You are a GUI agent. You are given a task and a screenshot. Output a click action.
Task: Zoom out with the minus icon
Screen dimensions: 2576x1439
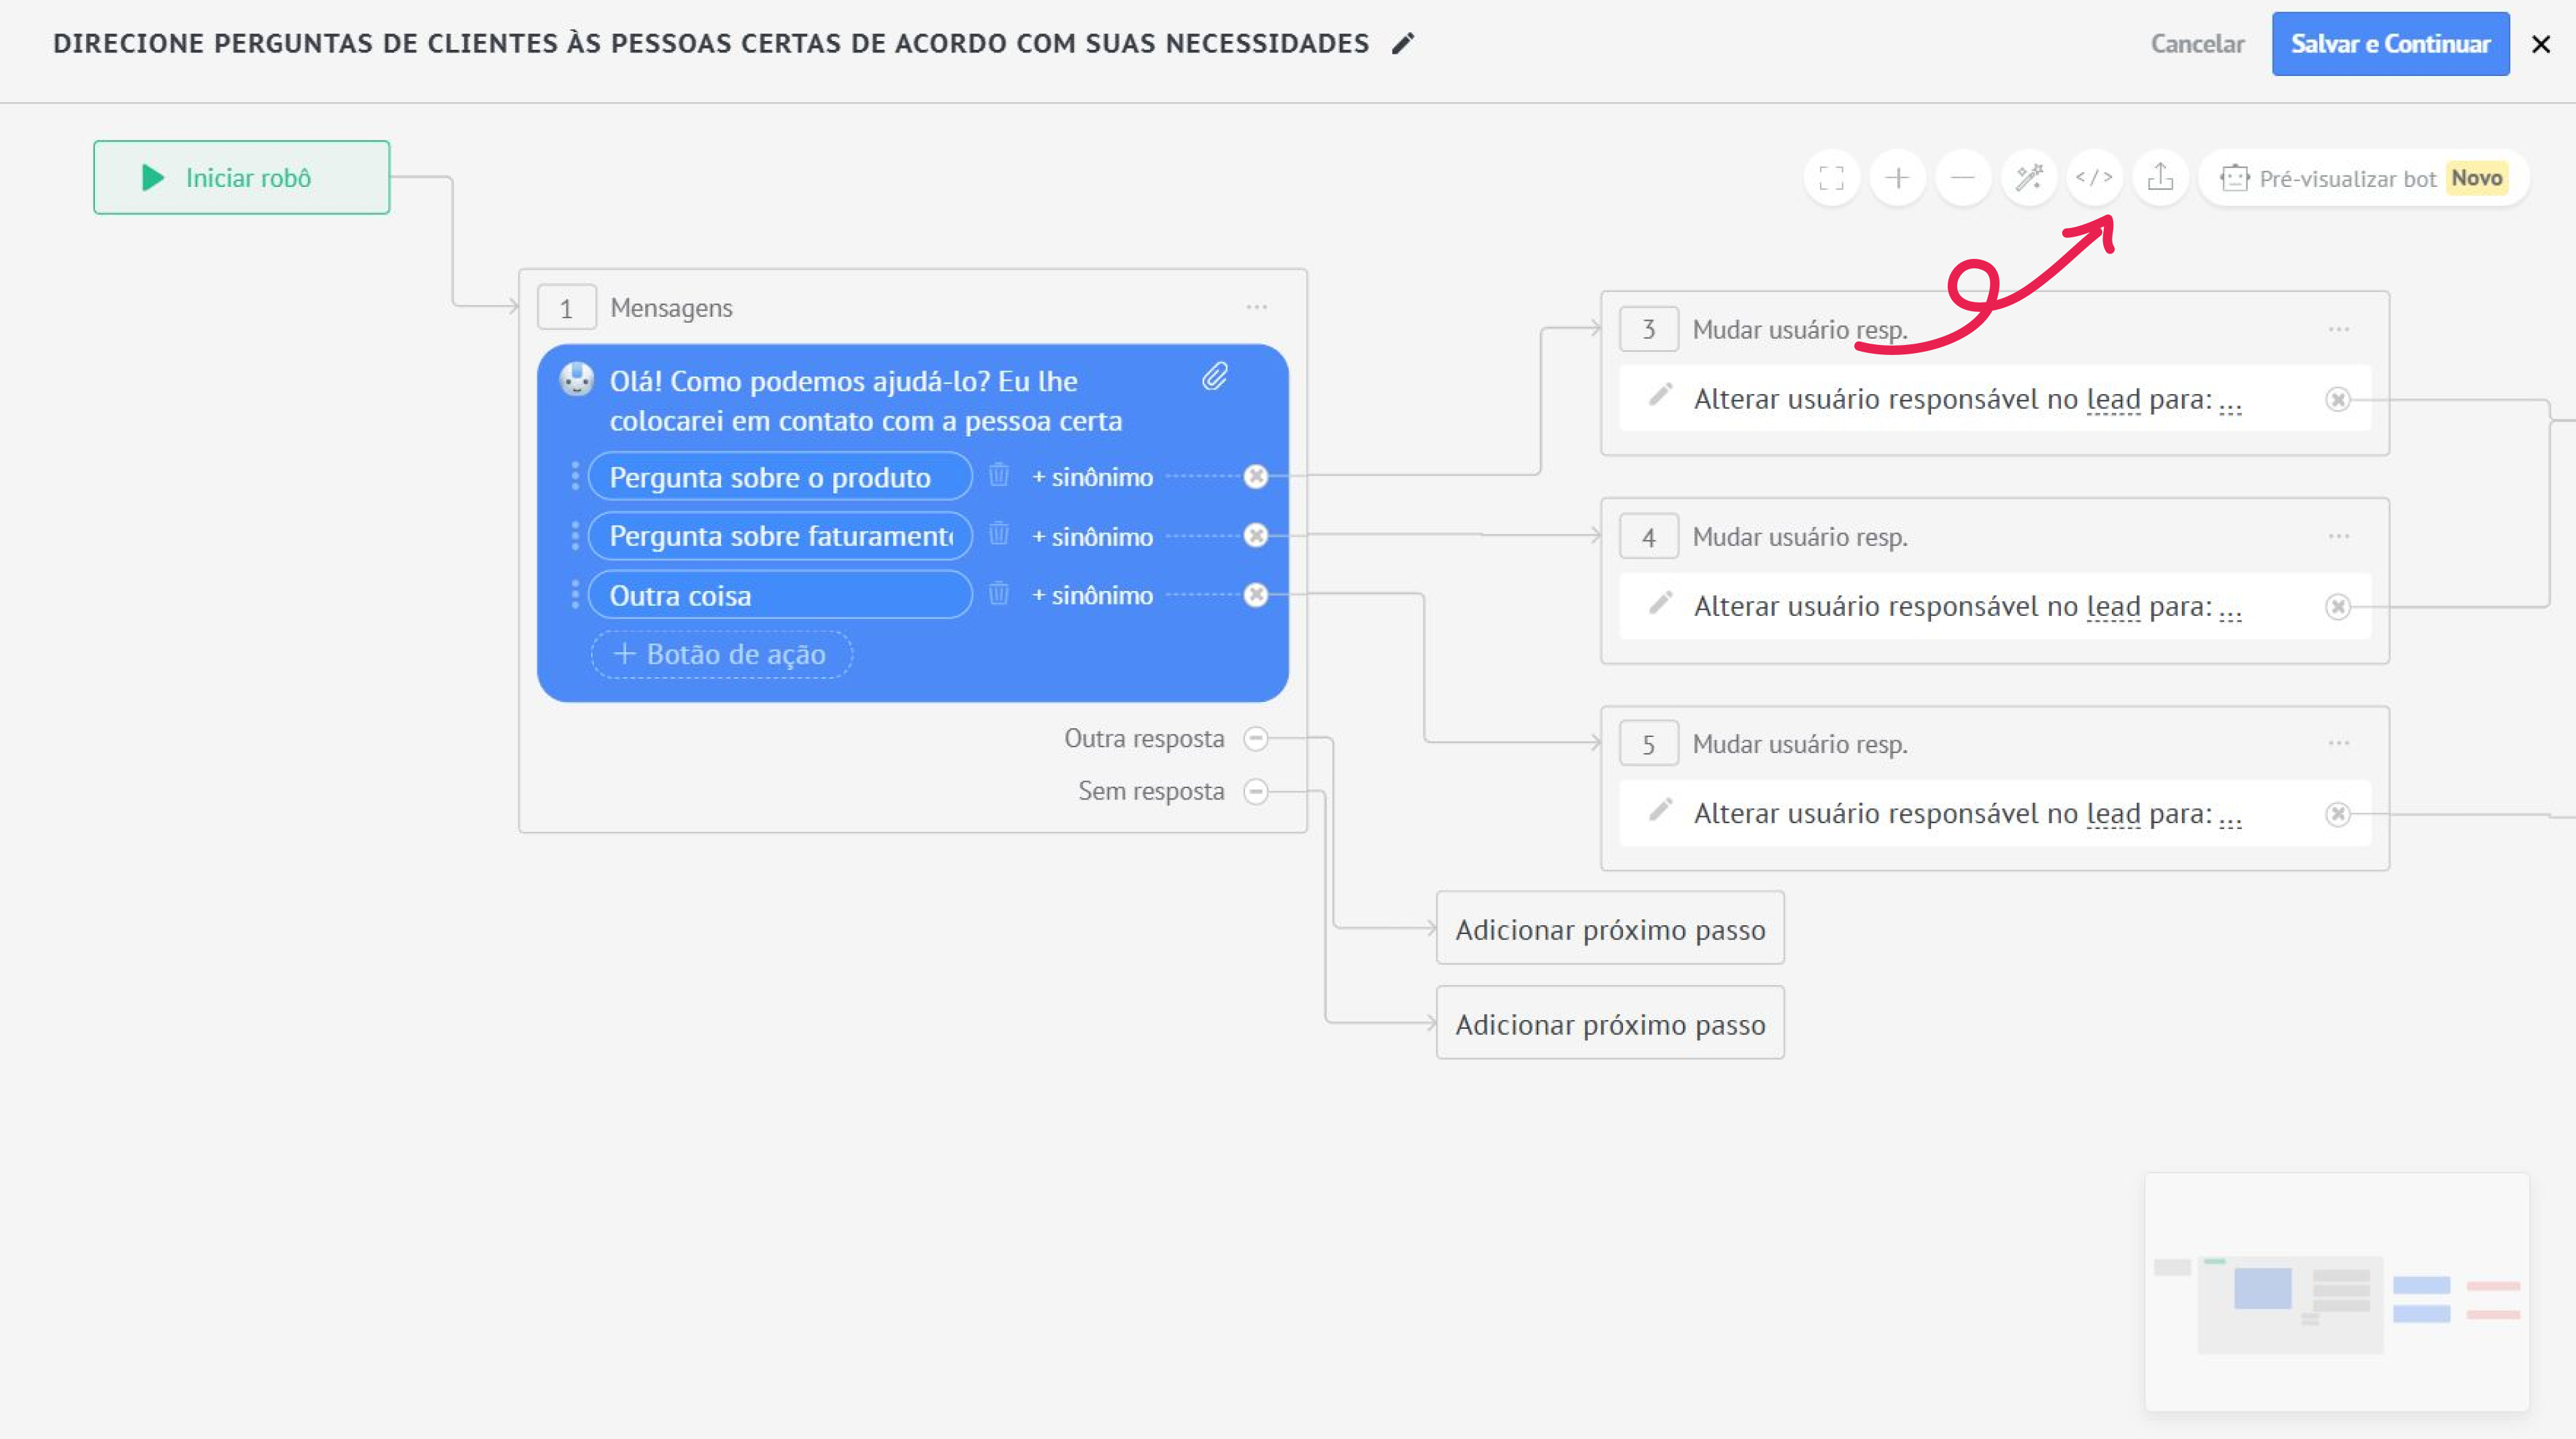coord(1963,178)
